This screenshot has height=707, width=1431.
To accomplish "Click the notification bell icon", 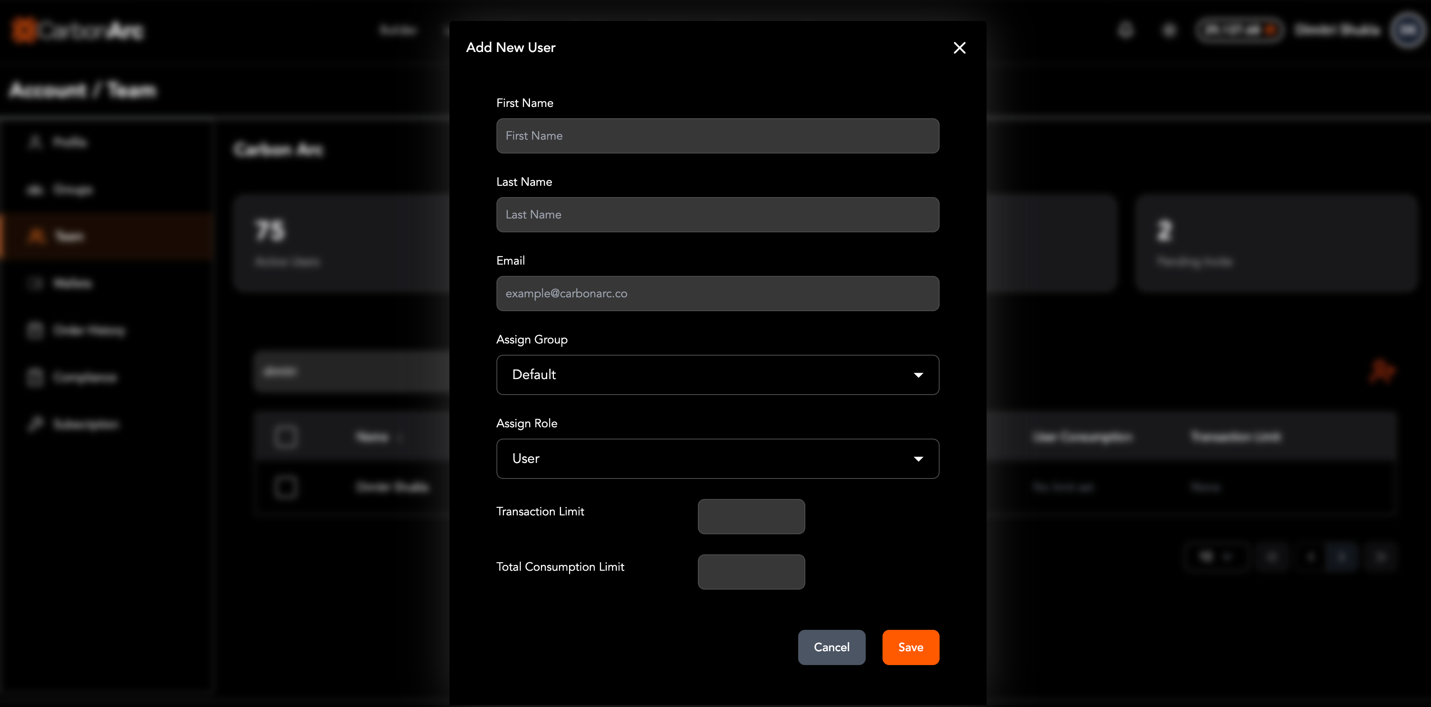I will [1125, 30].
